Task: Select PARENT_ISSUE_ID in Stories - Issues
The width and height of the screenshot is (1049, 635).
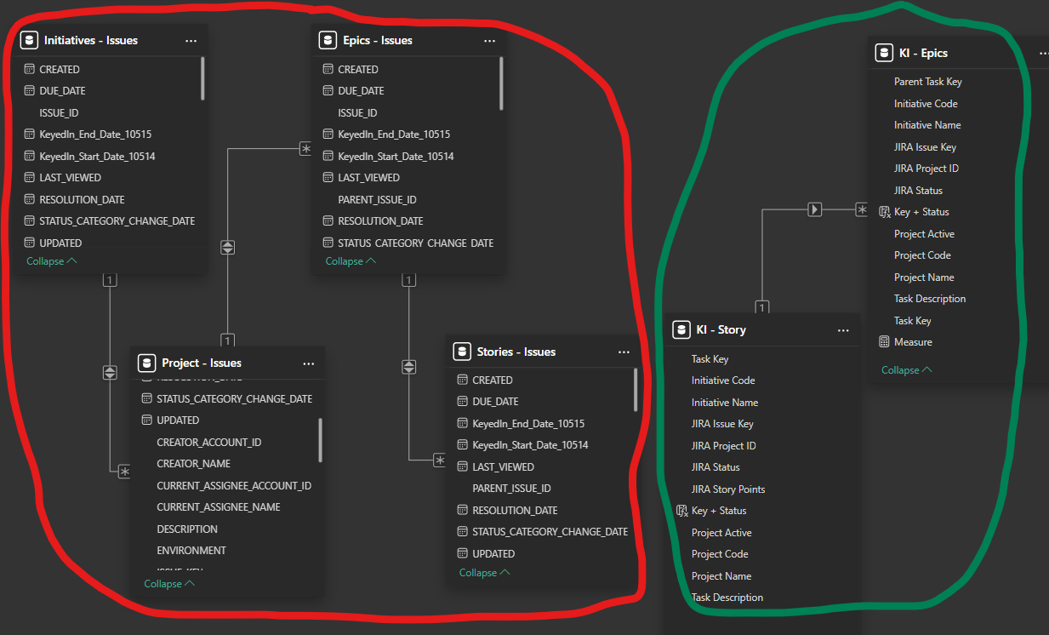Action: (x=511, y=489)
